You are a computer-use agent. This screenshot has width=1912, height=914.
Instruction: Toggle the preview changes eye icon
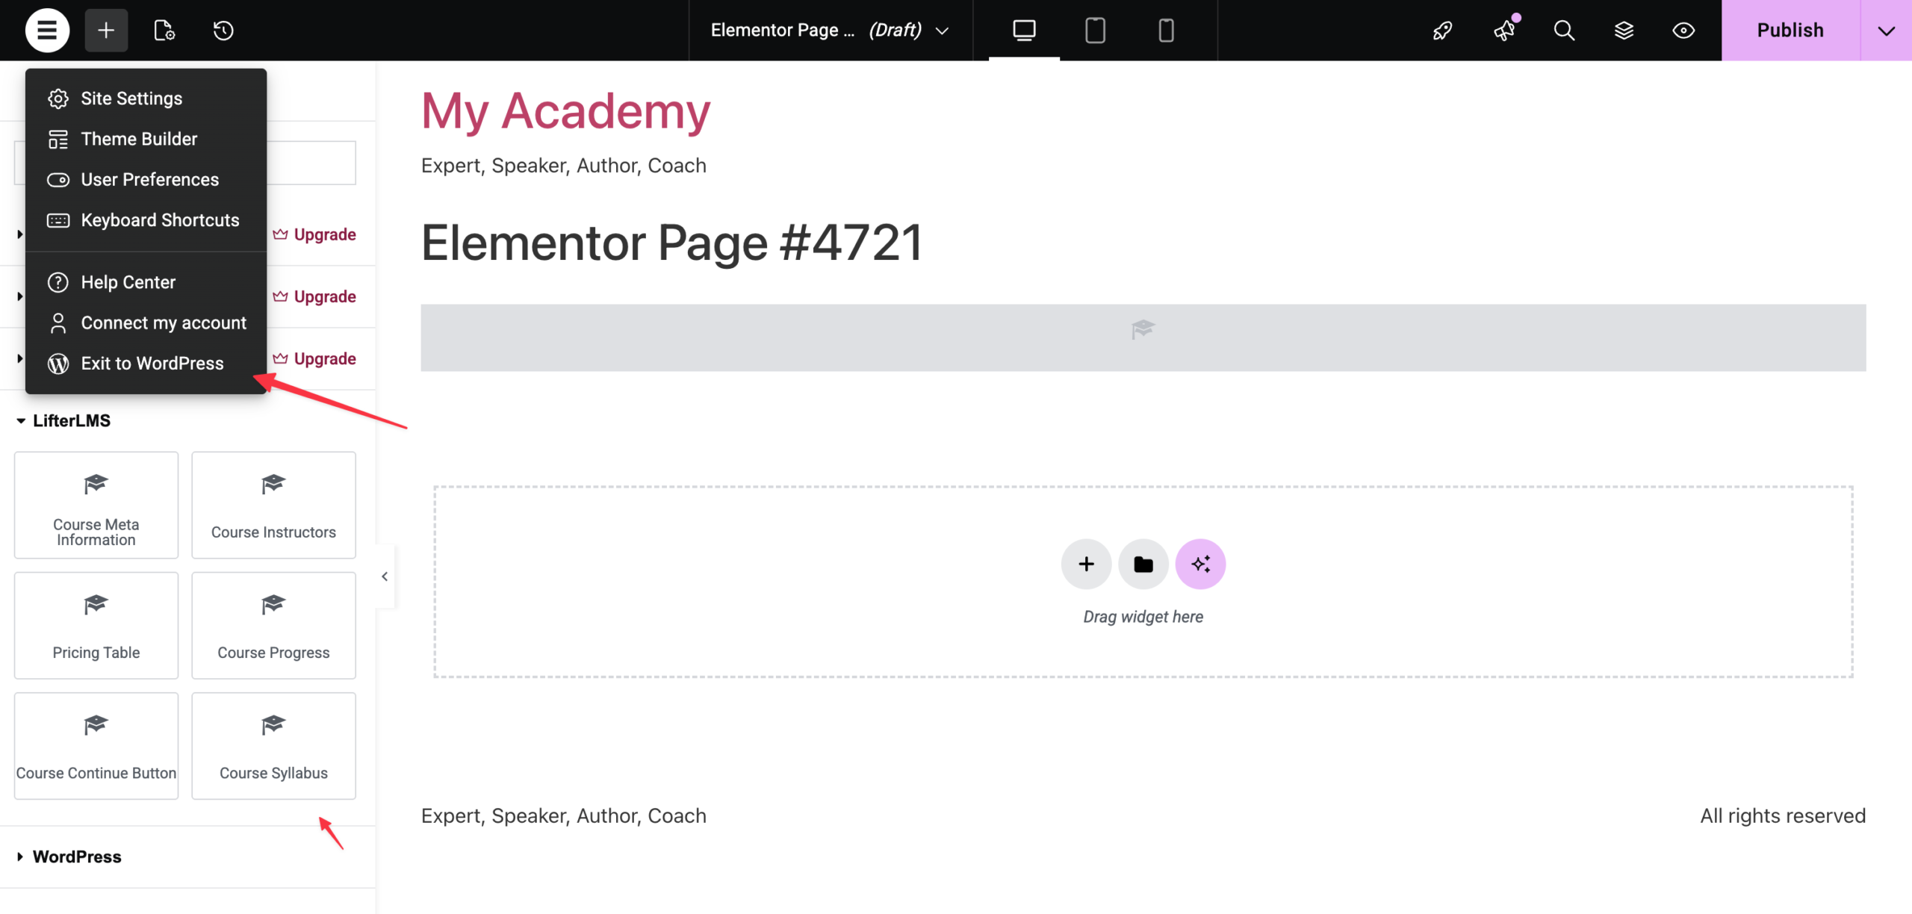pos(1683,31)
